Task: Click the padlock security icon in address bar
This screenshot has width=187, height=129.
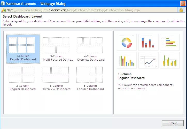Action: [181, 10]
